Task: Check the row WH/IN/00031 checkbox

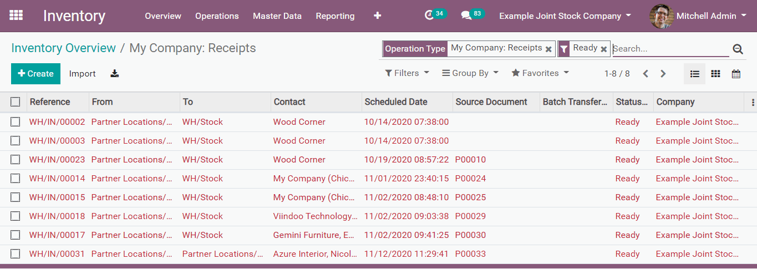Action: click(16, 254)
